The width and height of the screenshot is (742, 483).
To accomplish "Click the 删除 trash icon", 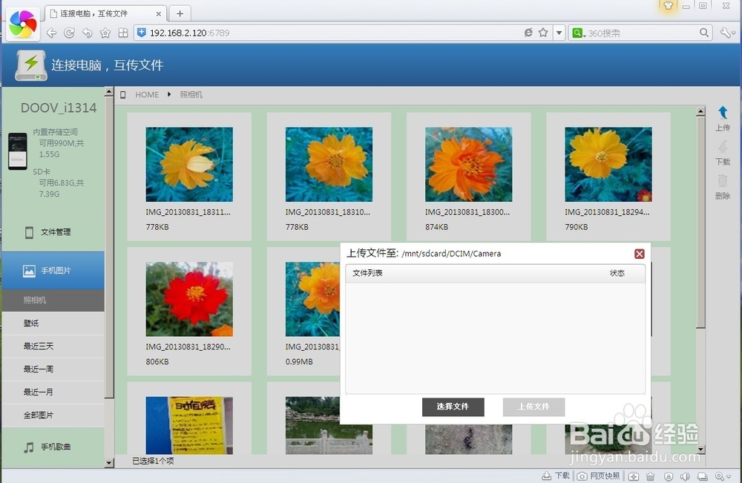I will tap(723, 186).
